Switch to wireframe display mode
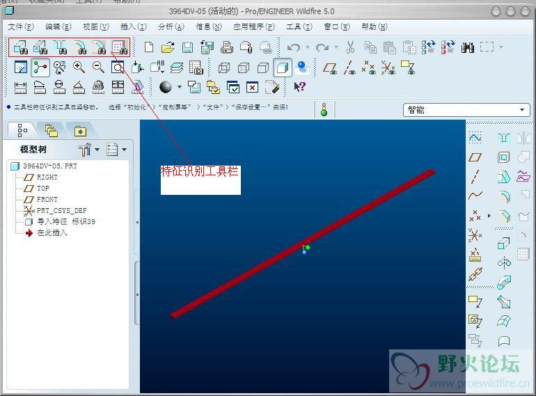Screen dimensions: 536x396 pos(224,68)
